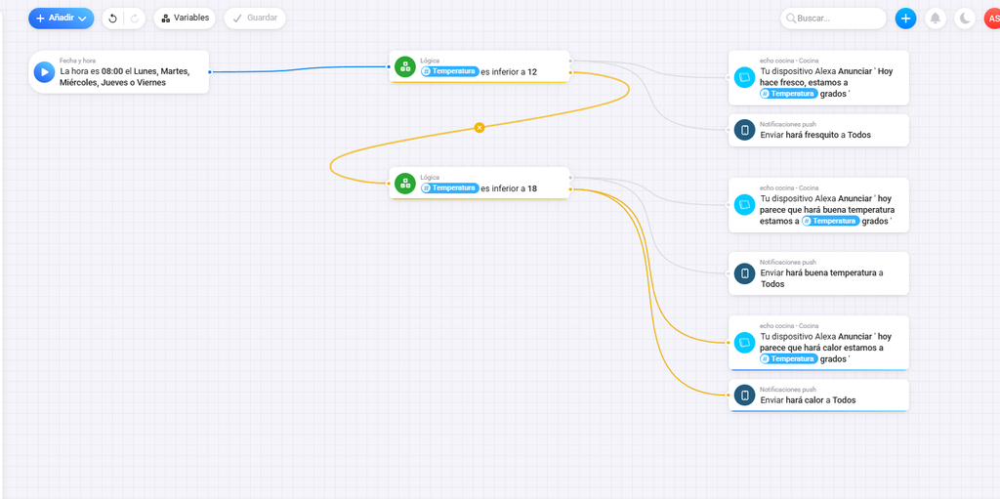Open the Añadir dropdown button
Viewport: 1000px width, 499px height.
62,19
